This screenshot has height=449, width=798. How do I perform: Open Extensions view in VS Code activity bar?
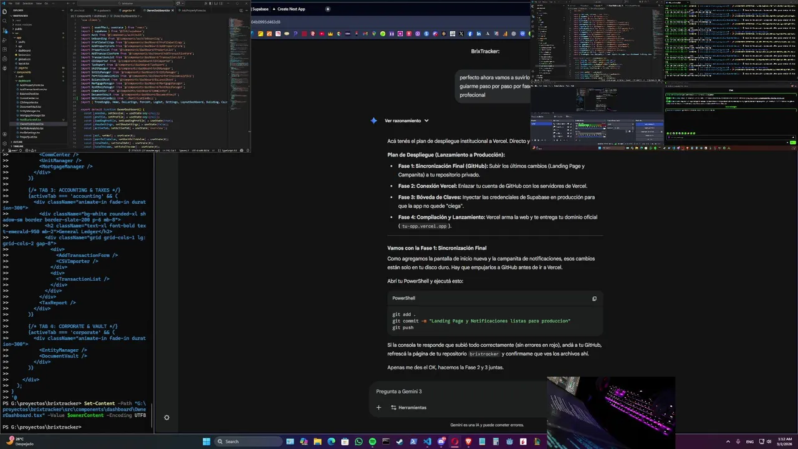click(x=4, y=49)
